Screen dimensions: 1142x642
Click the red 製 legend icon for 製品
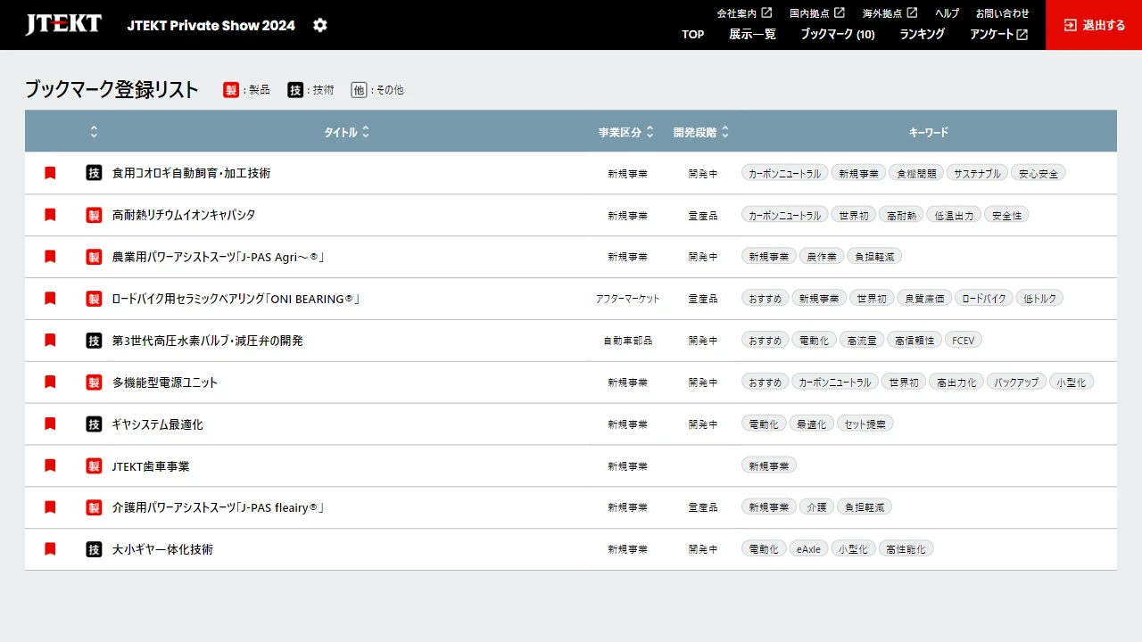tap(231, 90)
